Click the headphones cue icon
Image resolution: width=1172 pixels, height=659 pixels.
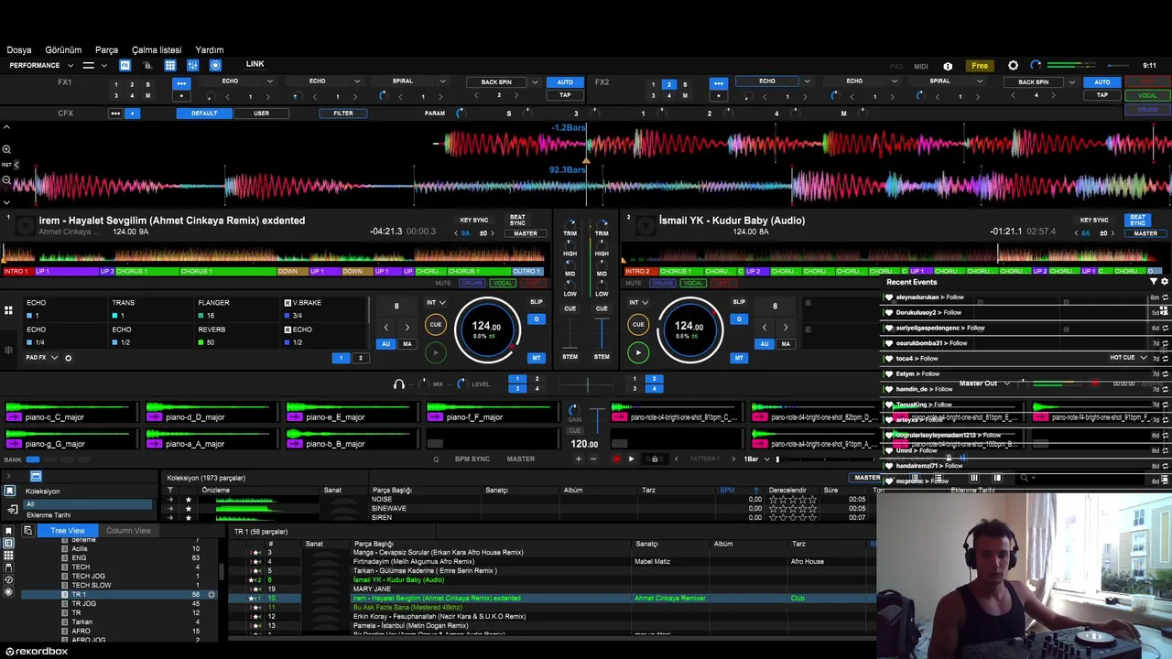click(398, 384)
